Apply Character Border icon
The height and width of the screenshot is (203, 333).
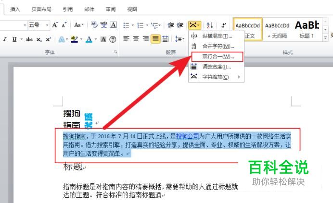[113, 25]
